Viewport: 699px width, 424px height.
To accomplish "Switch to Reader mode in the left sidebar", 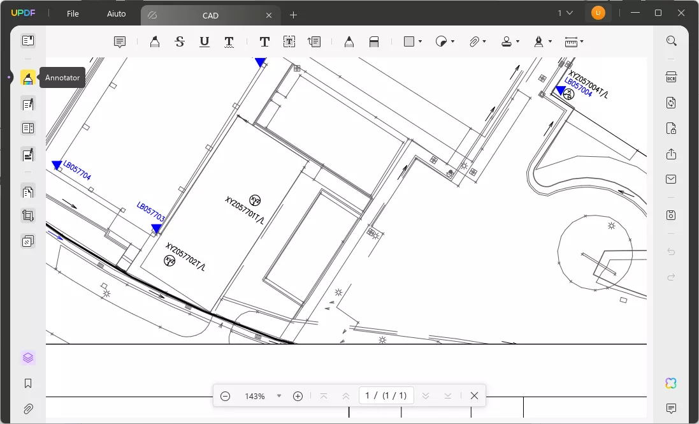I will 27,41.
